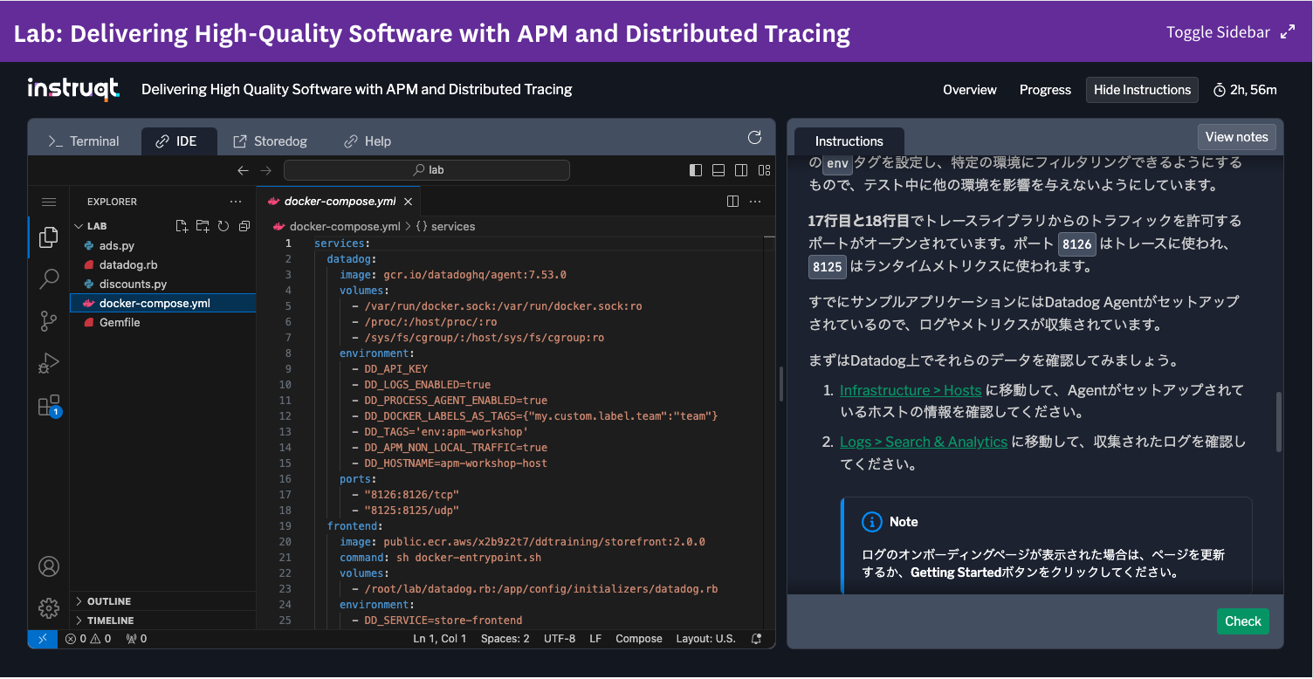The height and width of the screenshot is (679, 1313).
Task: Change keyboard Layout: U.S.
Action: 706,639
